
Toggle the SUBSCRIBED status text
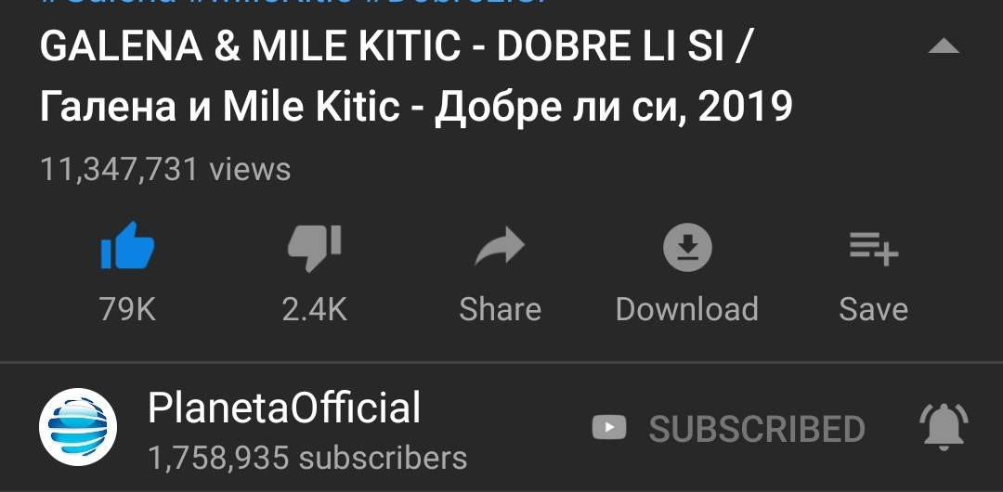point(757,429)
